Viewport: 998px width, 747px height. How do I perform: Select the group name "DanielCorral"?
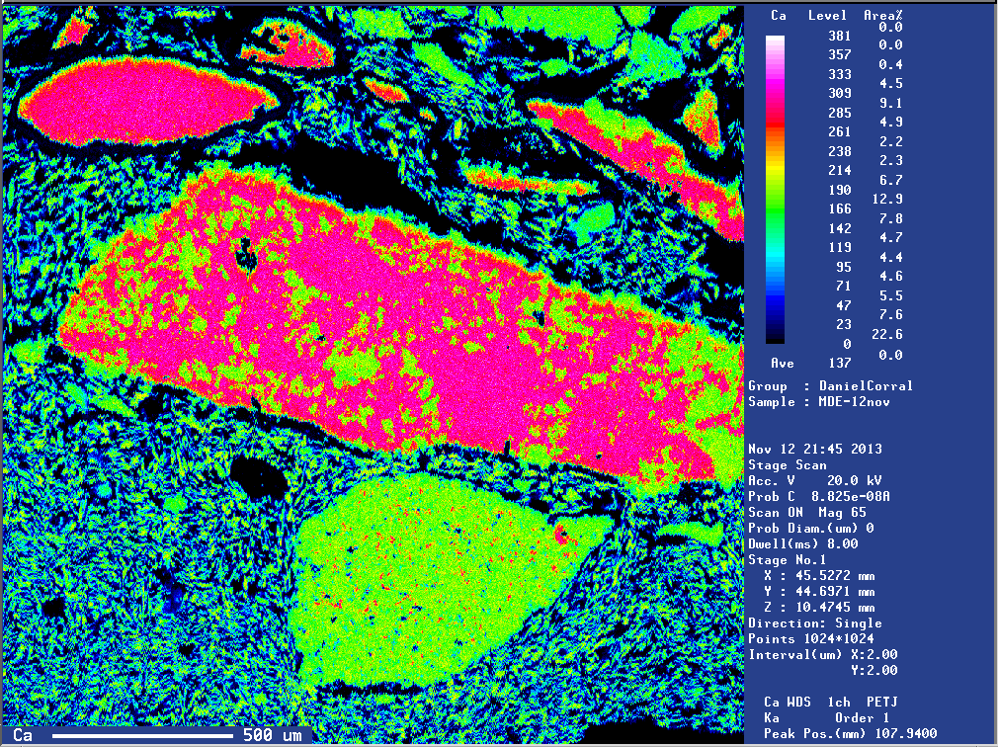[866, 385]
